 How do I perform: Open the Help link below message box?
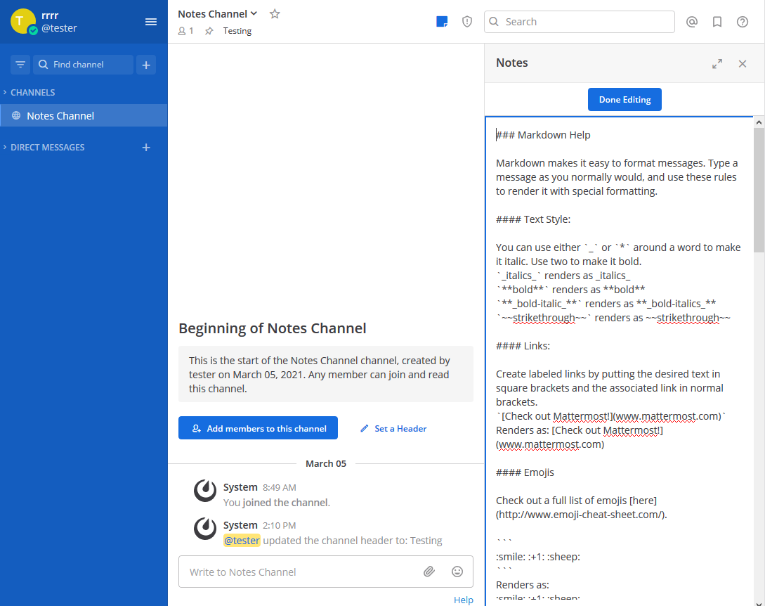pyautogui.click(x=463, y=600)
